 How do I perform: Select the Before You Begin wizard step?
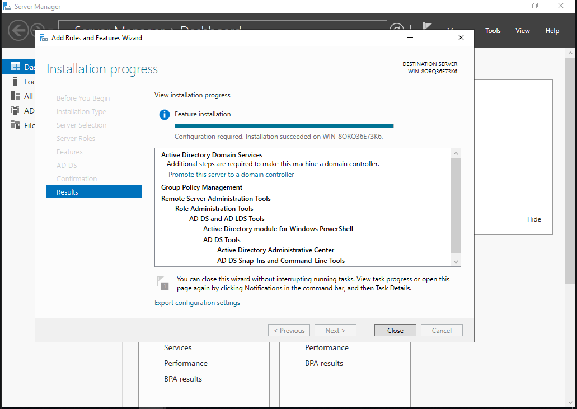click(83, 98)
